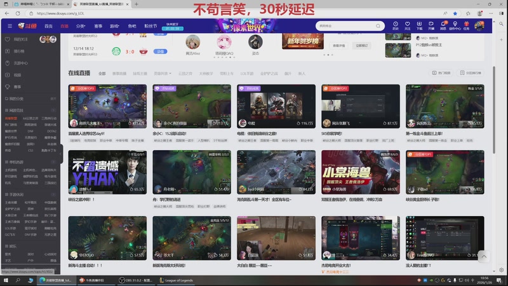Screen dimensions: 508x286
Task: Expand the 单机热游 sidebar section
Action: point(53,162)
